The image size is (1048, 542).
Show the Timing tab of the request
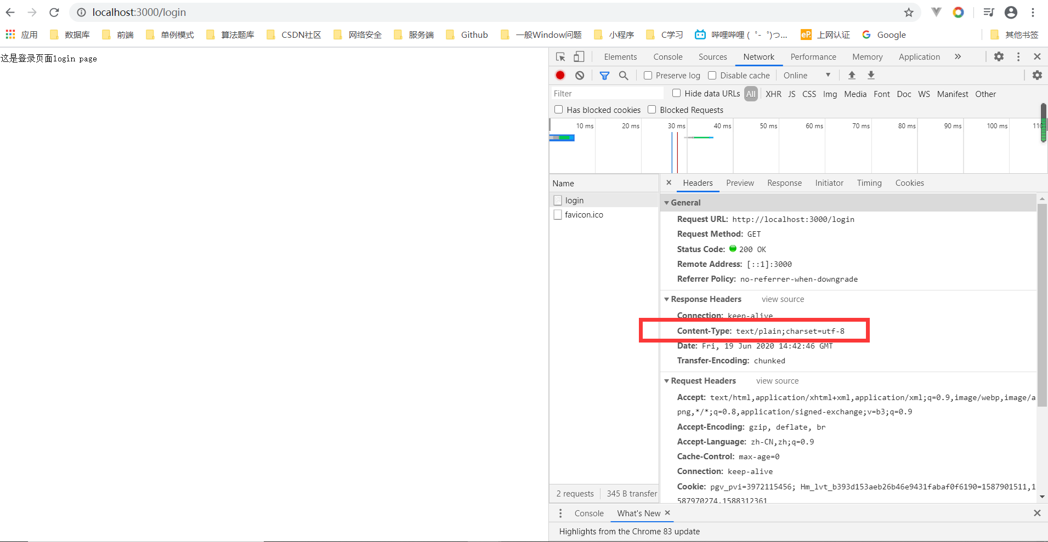tap(869, 183)
